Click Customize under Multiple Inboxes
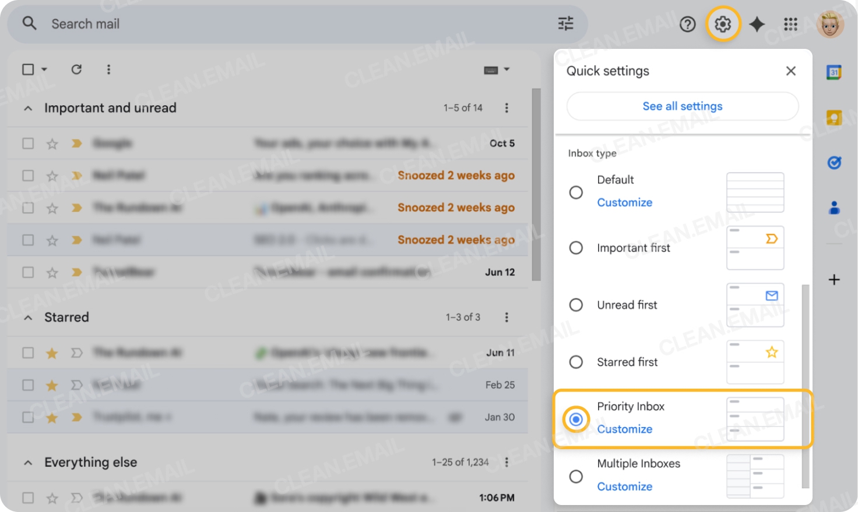 [625, 486]
